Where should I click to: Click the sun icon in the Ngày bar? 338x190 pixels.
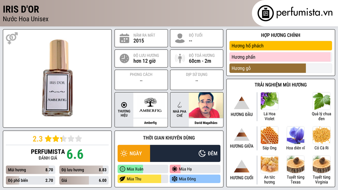pos(124,153)
